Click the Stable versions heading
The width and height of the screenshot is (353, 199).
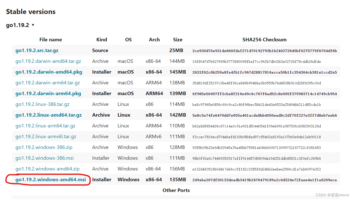[31, 12]
